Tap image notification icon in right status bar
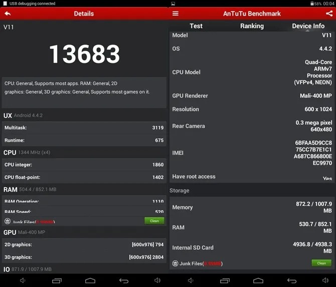The height and width of the screenshot is (287, 336). click(173, 4)
